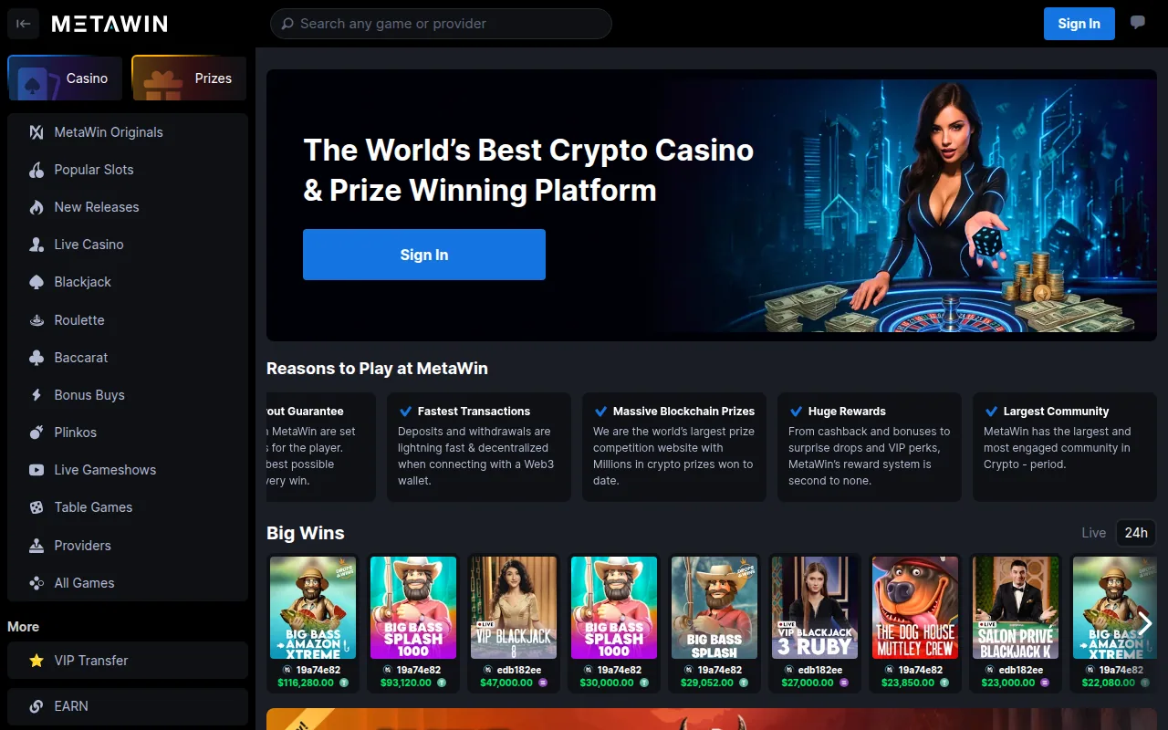
Task: Select the Popular Slots cherry icon
Action: 36,170
